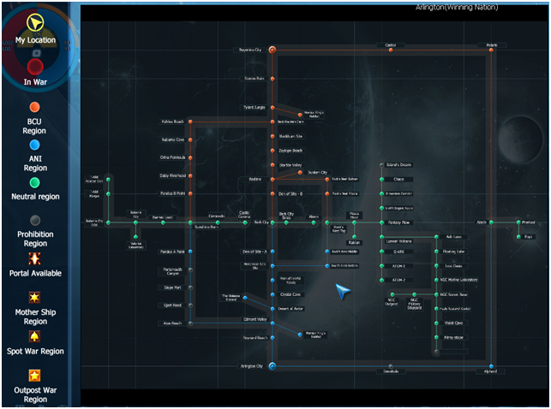Click the gray Prohibition Region legend dot

pos(35,220)
